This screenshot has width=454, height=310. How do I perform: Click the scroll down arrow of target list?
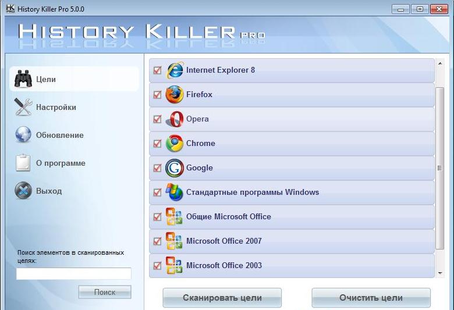(x=440, y=273)
